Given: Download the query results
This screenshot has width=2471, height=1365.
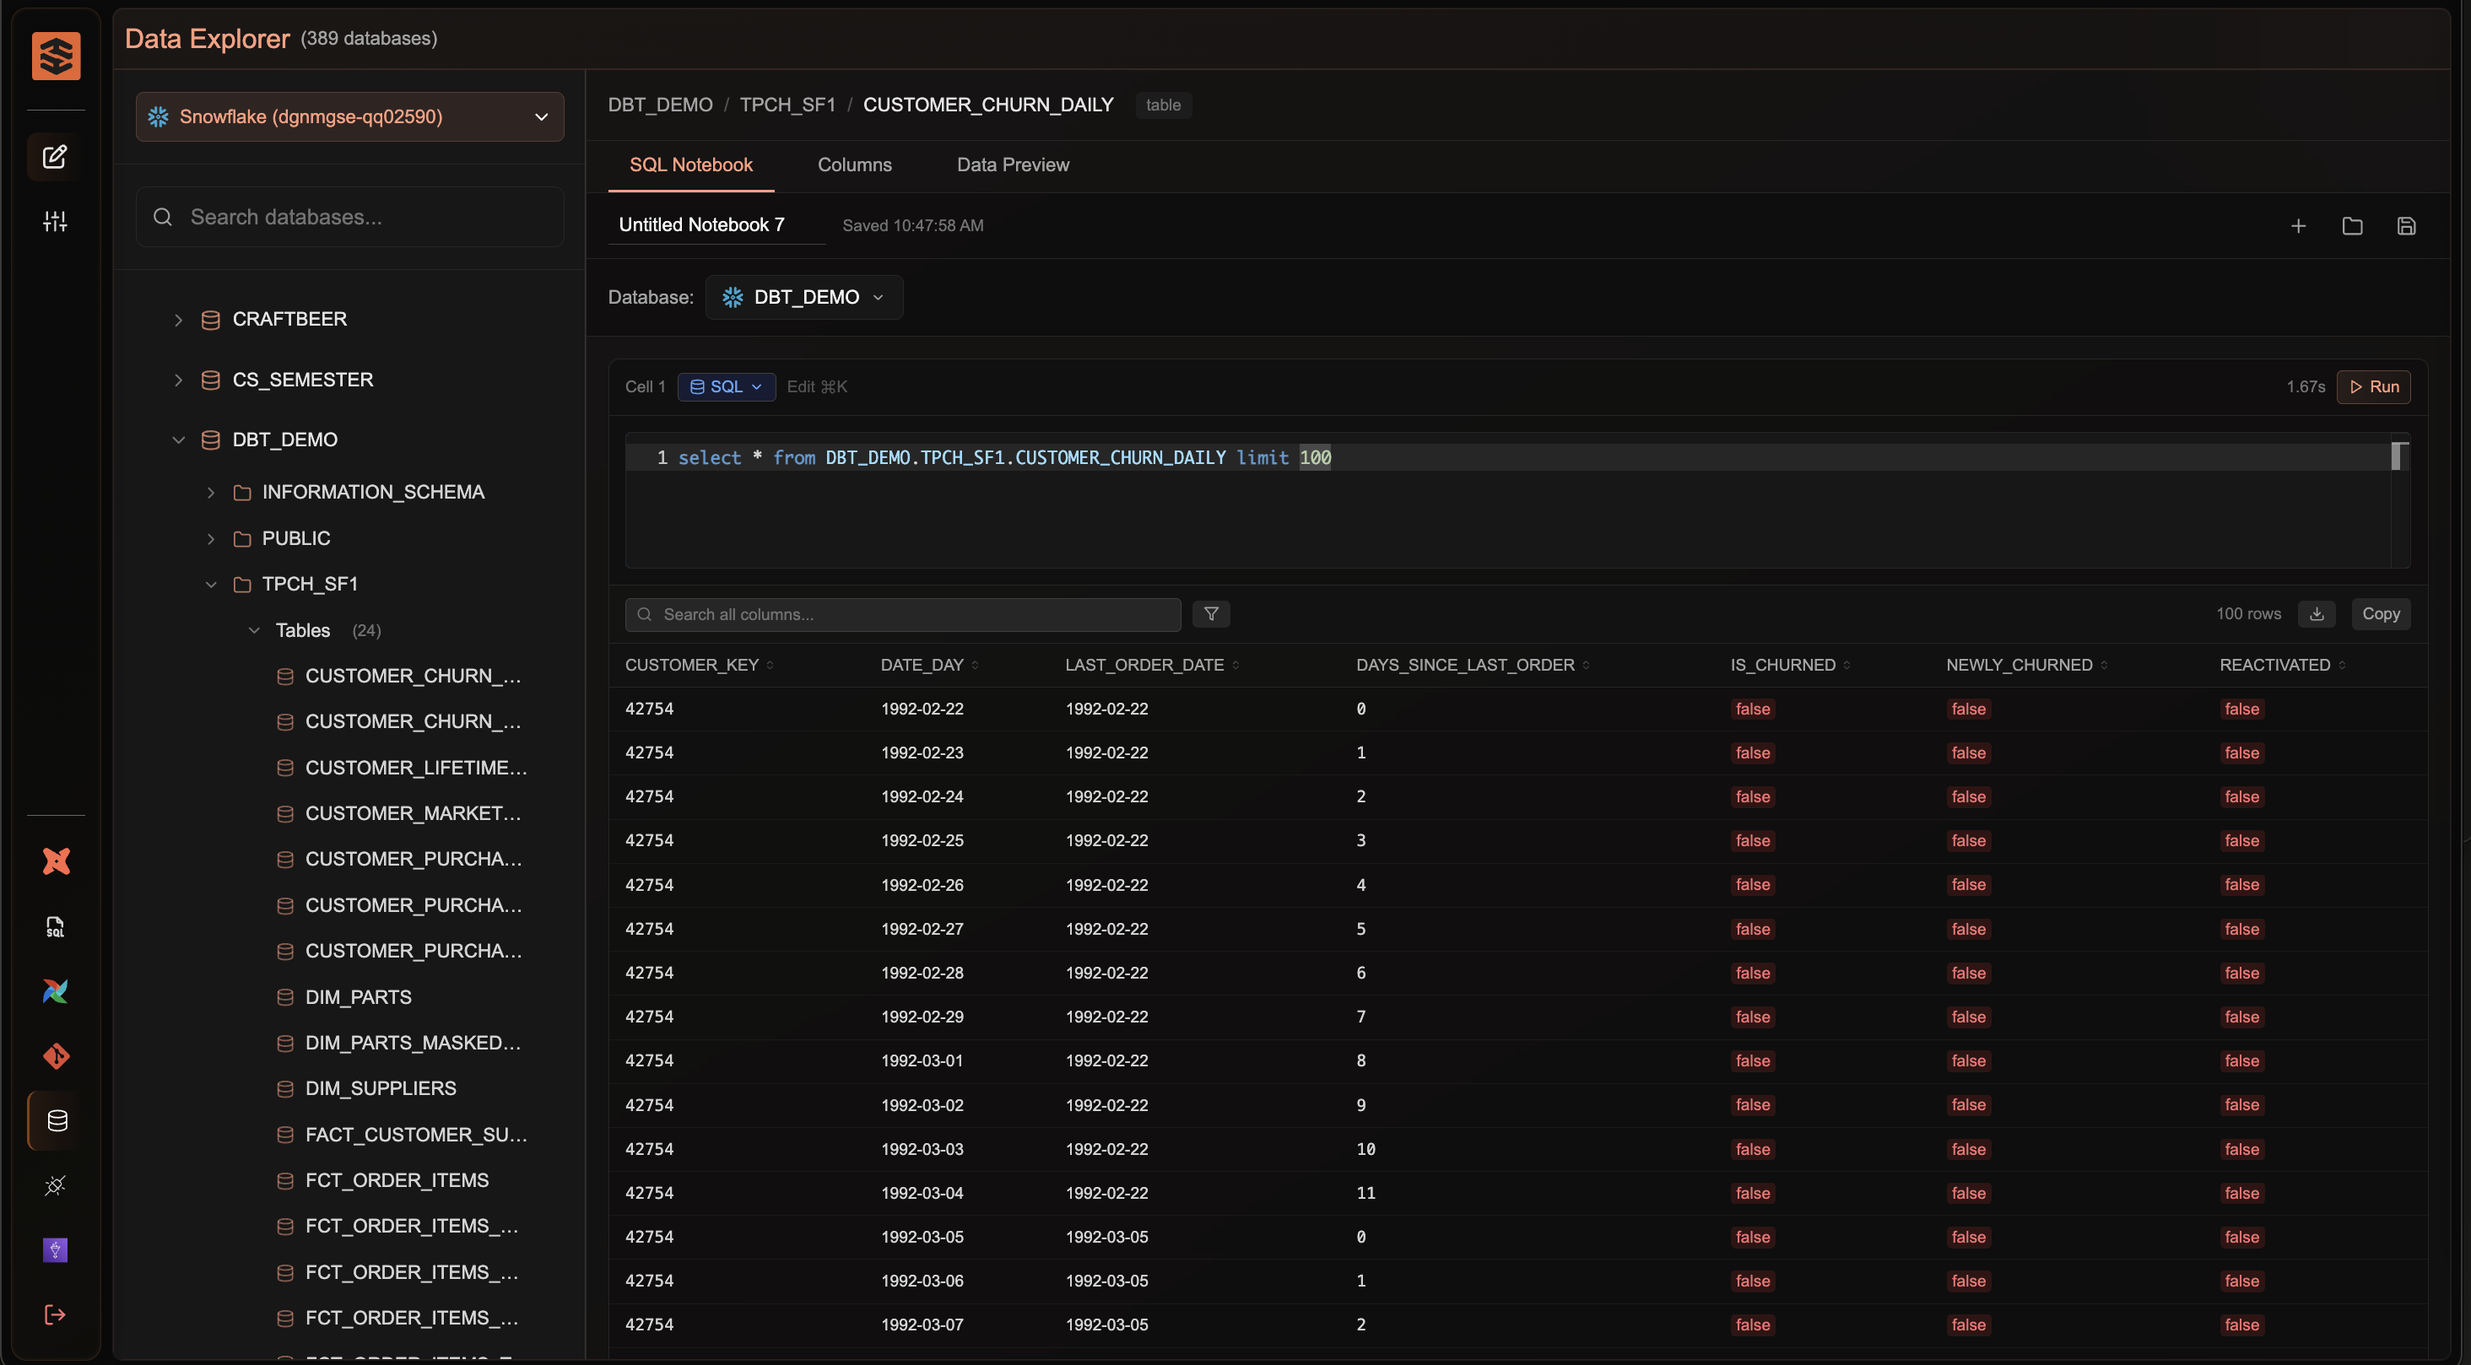Looking at the screenshot, I should pyautogui.click(x=2316, y=614).
